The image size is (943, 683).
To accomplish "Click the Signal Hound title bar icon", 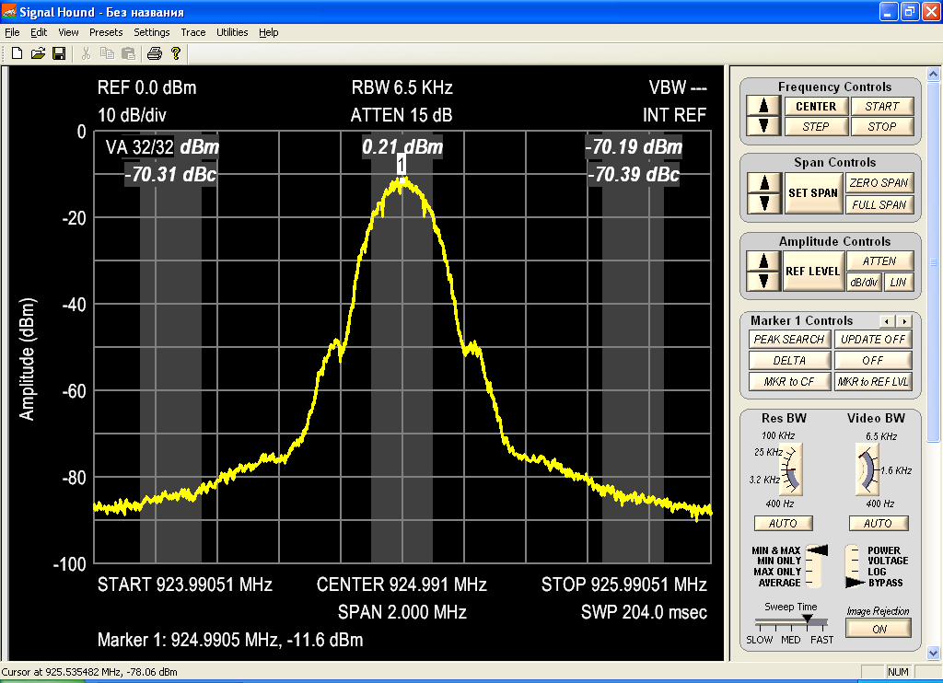I will [9, 11].
